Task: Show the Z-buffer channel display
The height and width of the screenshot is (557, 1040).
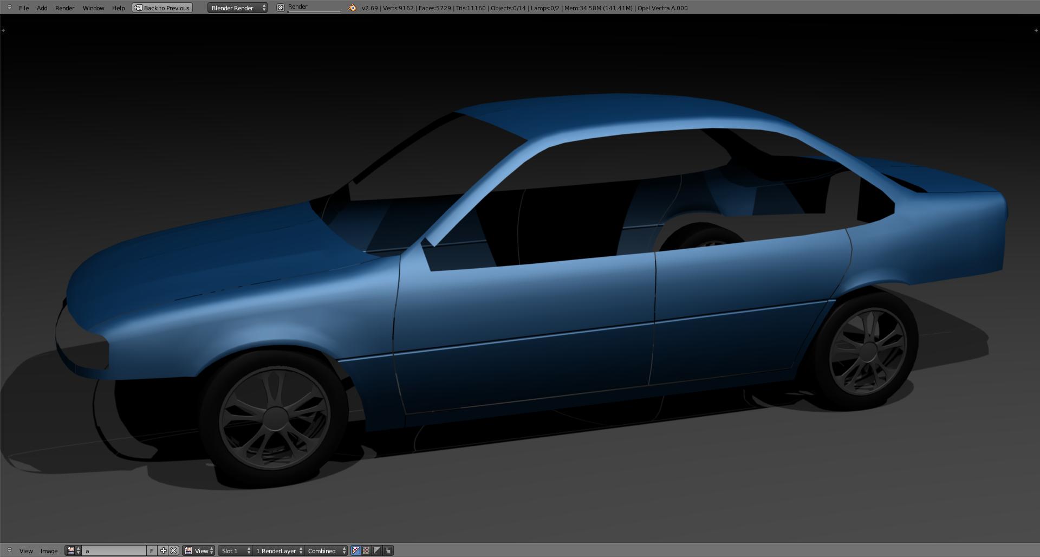Action: tap(388, 550)
